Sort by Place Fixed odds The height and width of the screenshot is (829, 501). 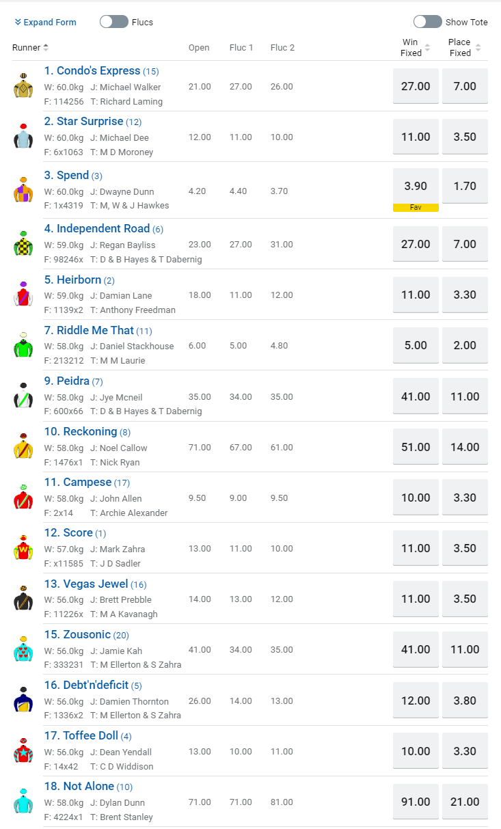click(463, 48)
